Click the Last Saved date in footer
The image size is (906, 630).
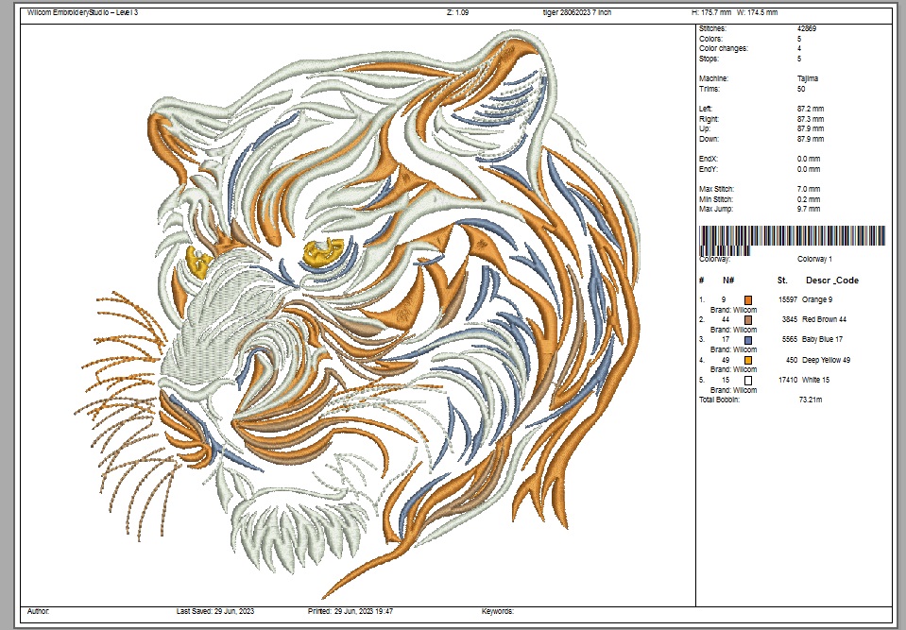pos(216,612)
